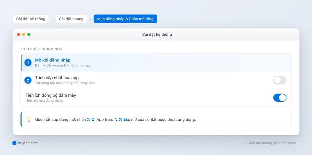Click the blue huytao.com logo square
The height and width of the screenshot is (155, 312).
click(x=14, y=143)
